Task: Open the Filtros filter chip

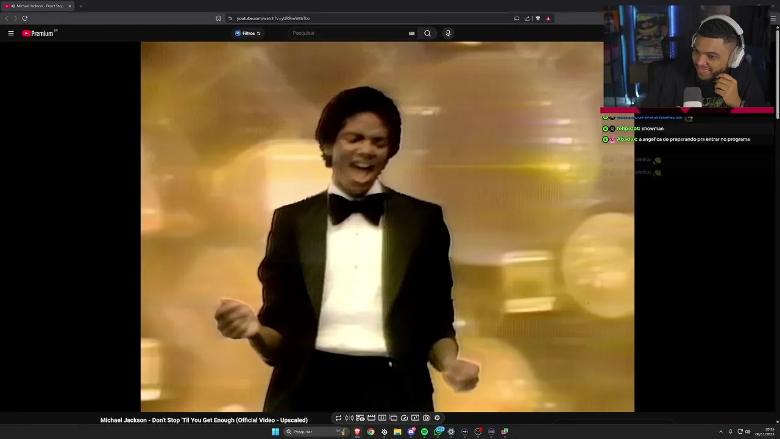Action: click(x=248, y=34)
